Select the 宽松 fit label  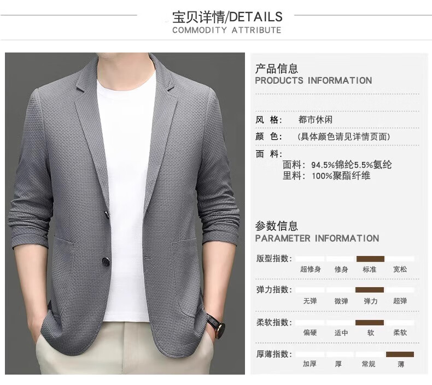[x=400, y=269]
